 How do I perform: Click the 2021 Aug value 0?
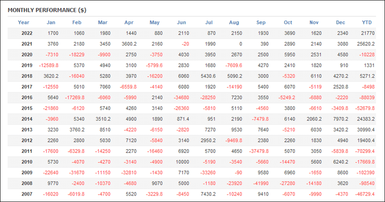[x=240, y=44]
